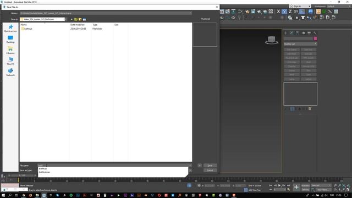Click Maximize Viewport Toggle icon

(x=348, y=190)
